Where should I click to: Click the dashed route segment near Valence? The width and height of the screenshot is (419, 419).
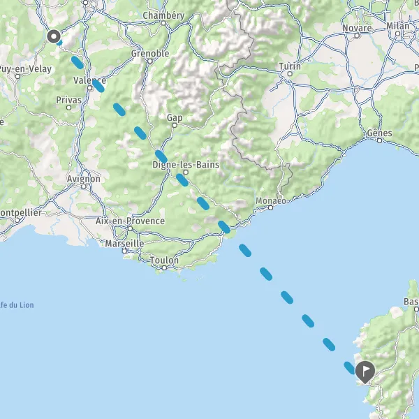98,86
